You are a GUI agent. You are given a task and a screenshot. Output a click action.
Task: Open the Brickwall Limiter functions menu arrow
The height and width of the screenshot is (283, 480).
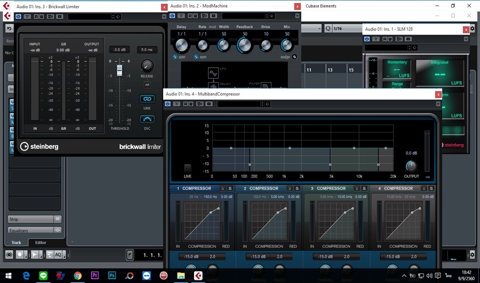[164, 17]
